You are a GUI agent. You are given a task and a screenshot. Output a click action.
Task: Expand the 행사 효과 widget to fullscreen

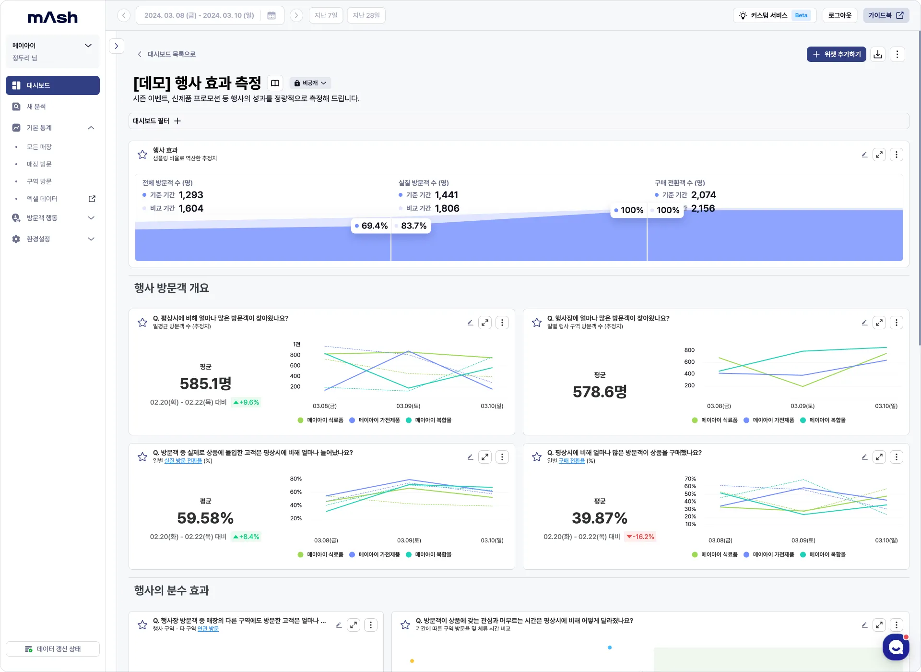pos(879,155)
